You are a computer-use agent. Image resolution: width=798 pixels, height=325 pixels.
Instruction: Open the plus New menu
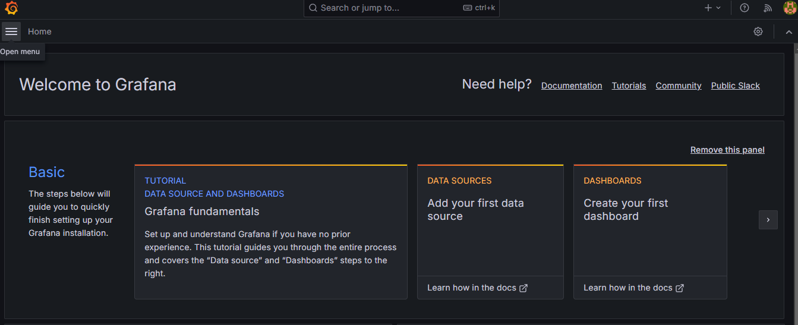[712, 8]
